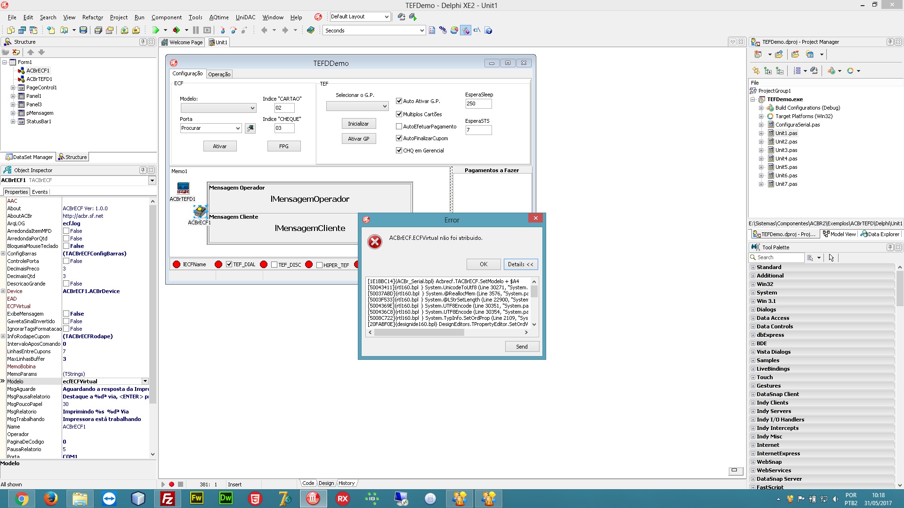
Task: Click the Save All disk icon
Action: [98, 30]
